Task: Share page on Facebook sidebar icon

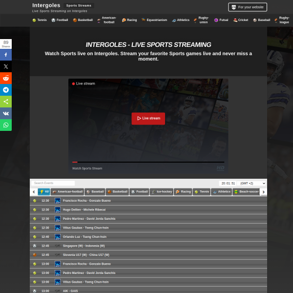Action: [x=6, y=55]
